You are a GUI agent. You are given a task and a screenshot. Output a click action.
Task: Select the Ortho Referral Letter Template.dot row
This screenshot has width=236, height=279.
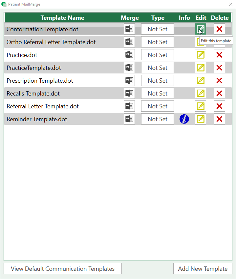51,42
